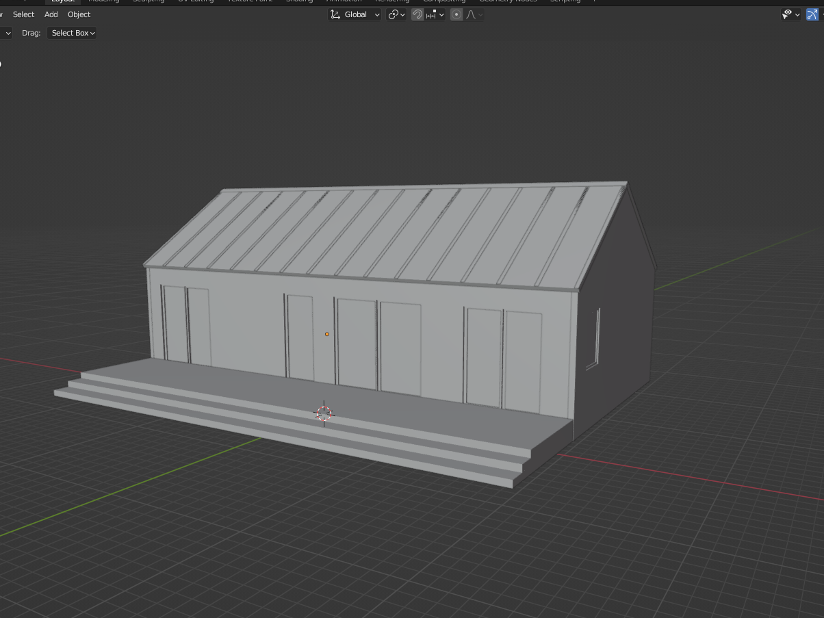This screenshot has height=618, width=824.
Task: Expand the Drag Select Box dropdown
Action: pyautogui.click(x=72, y=33)
